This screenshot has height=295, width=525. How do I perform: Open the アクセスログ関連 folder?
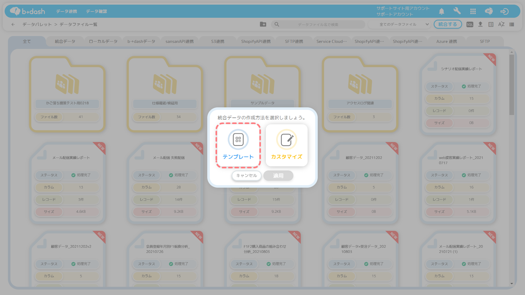[x=360, y=94]
